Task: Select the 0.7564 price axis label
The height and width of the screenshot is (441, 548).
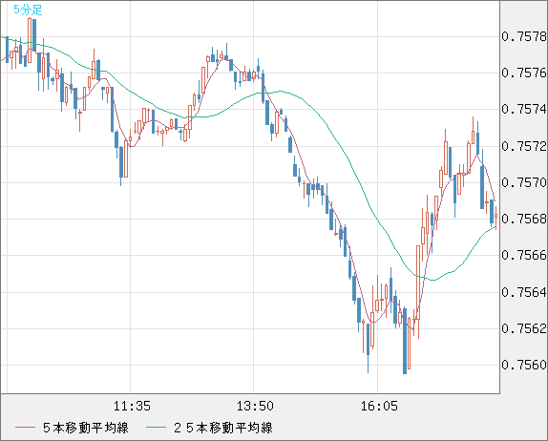Action: (524, 292)
